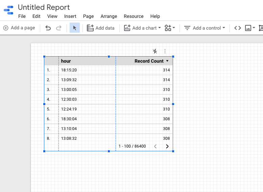Image resolution: width=263 pixels, height=192 pixels.
Task: Click the redo arrow icon
Action: 59,28
